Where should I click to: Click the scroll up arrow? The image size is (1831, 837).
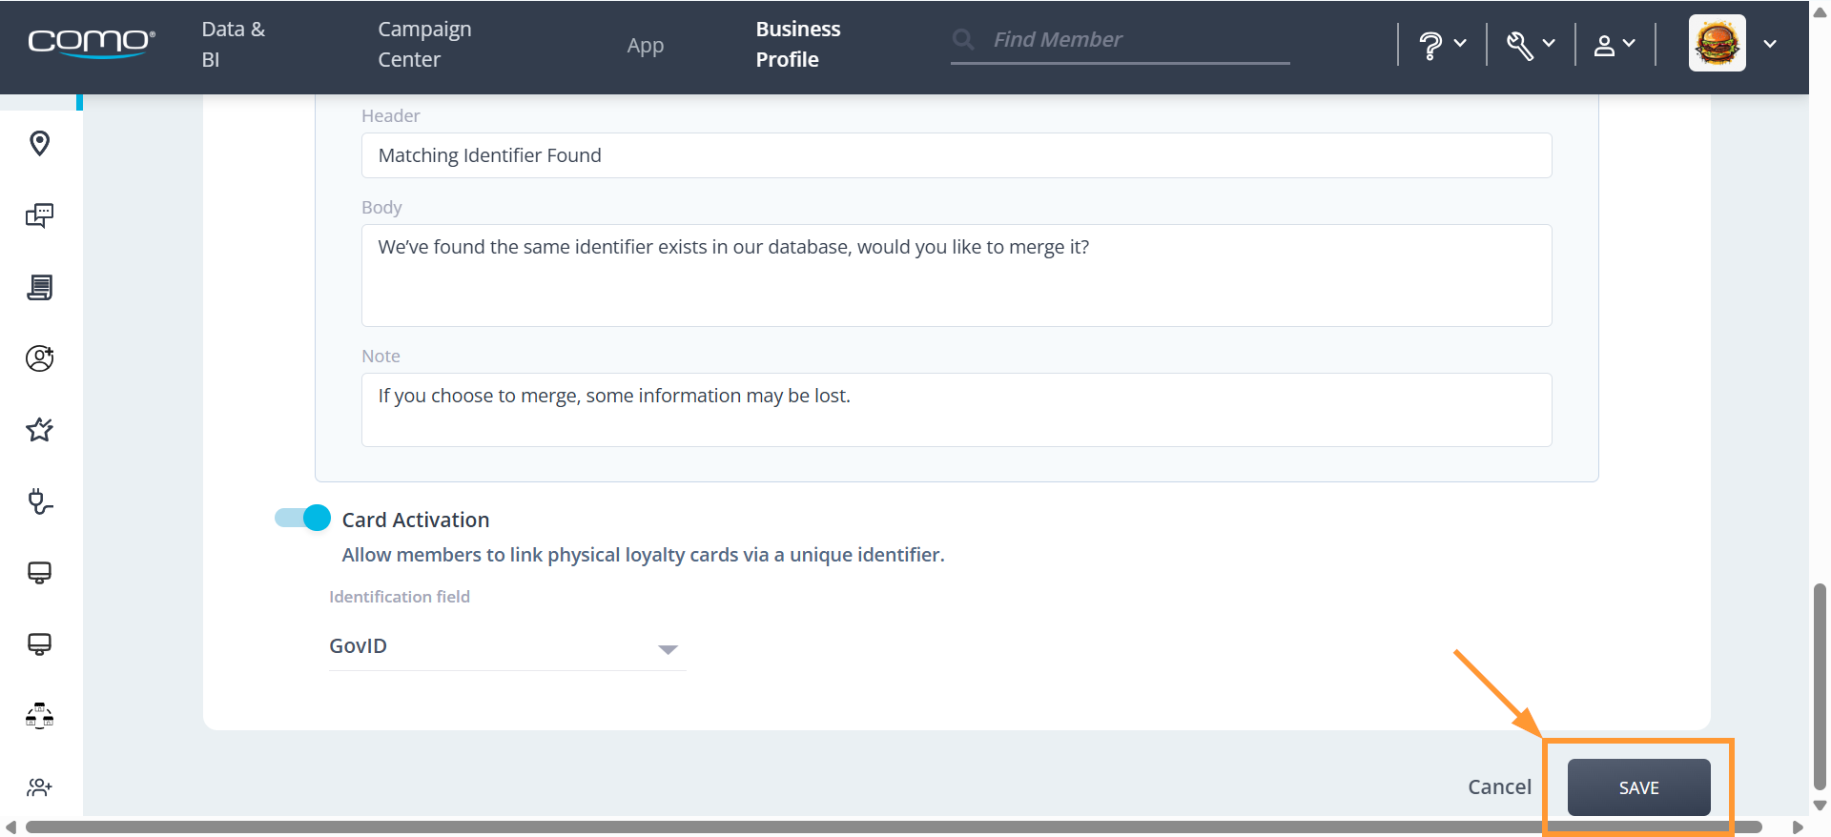pos(1820,11)
